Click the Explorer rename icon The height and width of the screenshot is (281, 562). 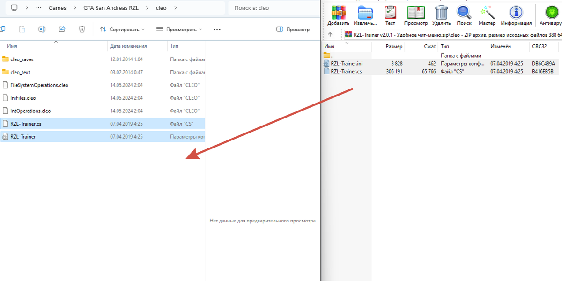click(x=42, y=29)
